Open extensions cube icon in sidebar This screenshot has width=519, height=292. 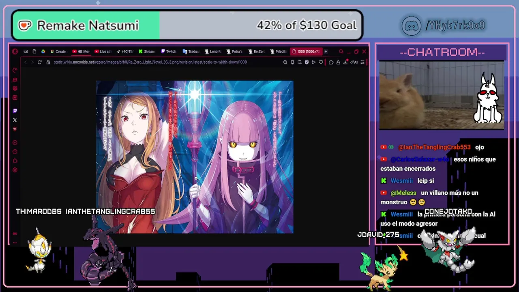(x=15, y=161)
